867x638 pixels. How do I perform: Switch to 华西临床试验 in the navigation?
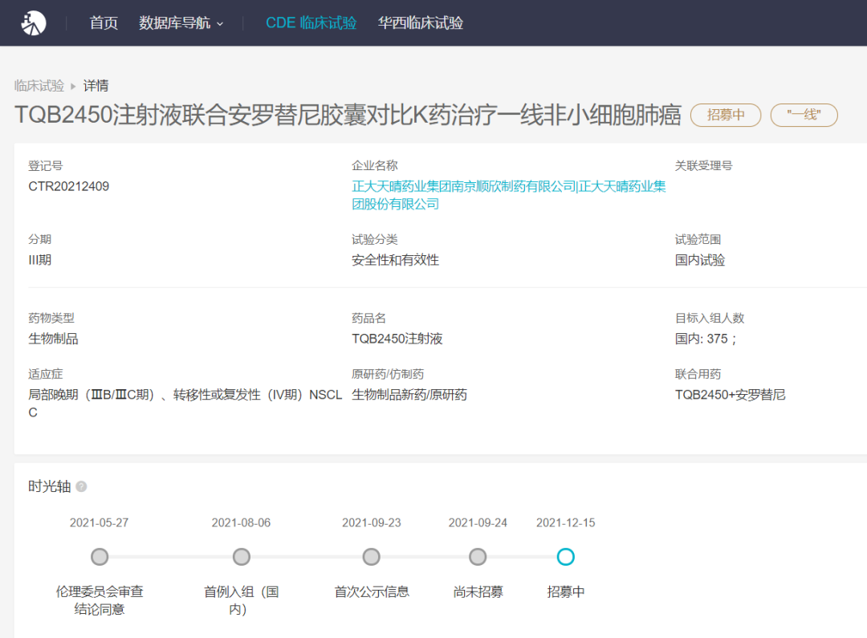(420, 22)
